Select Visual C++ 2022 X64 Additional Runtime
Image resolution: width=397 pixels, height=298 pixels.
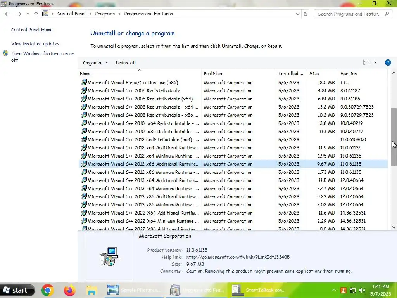(x=233, y=213)
